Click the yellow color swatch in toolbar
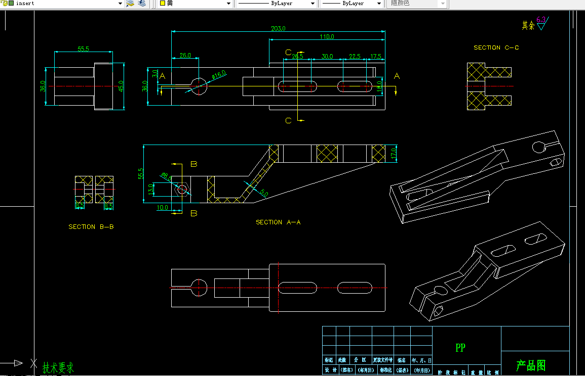Viewport: 585px width, 376px height. point(163,3)
